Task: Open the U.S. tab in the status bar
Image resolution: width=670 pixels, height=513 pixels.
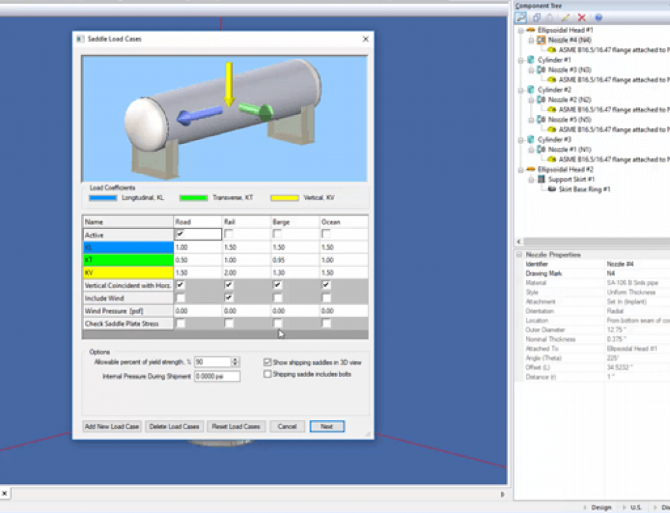Action: point(635,507)
